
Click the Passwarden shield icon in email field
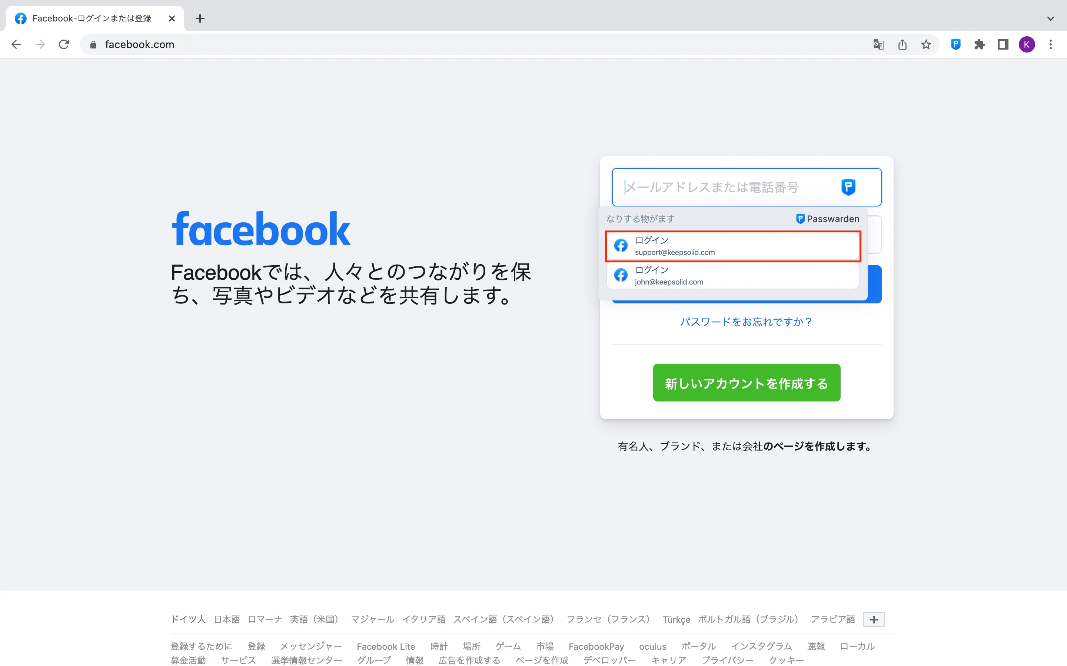pos(848,187)
